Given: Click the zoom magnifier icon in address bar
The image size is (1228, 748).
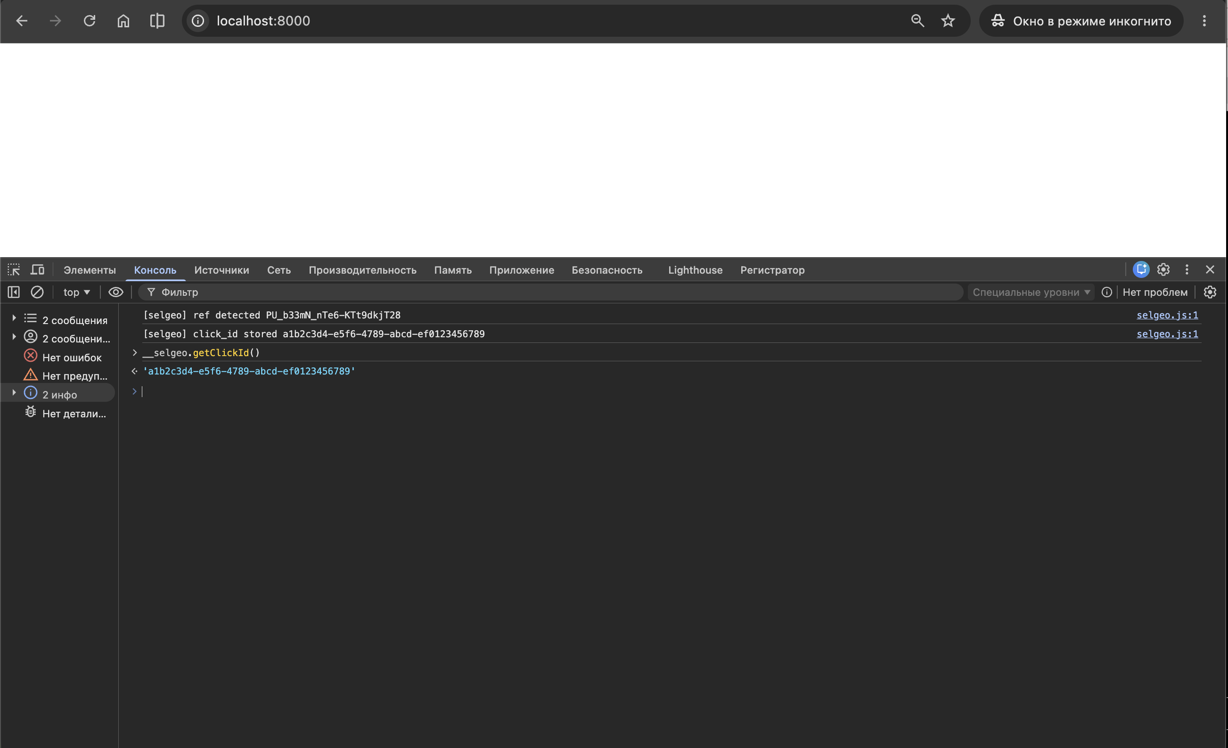Looking at the screenshot, I should [x=917, y=21].
